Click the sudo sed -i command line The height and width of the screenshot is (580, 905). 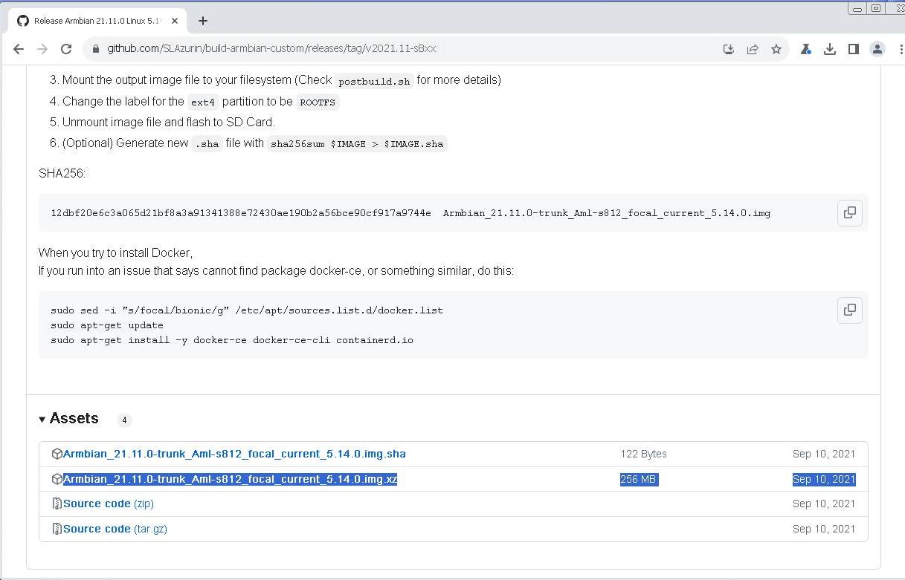pos(247,310)
